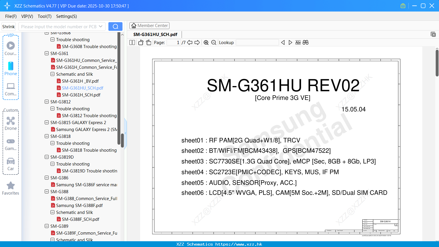The image size is (439, 247).
Task: Open the model number dropdown arrow
Action: (101, 26)
